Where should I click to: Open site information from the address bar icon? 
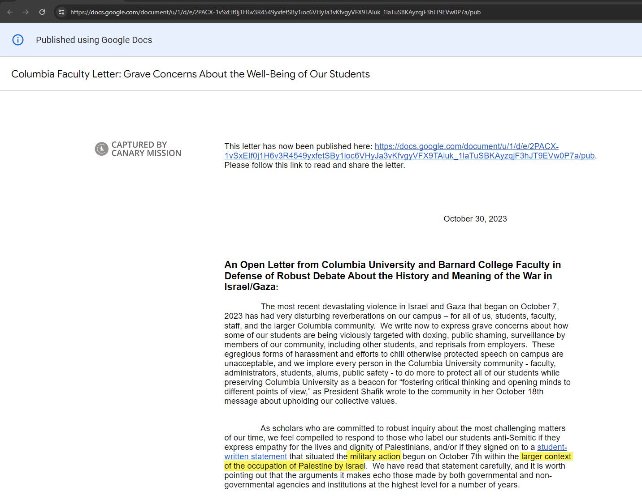[61, 12]
